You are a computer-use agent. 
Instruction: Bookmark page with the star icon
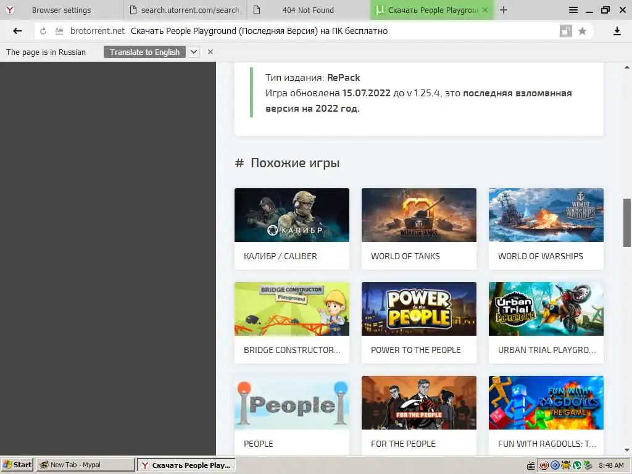click(582, 31)
